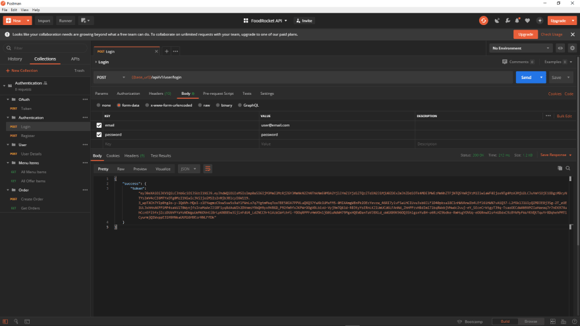
Task: Switch to the History sidebar tab
Action: point(14,59)
